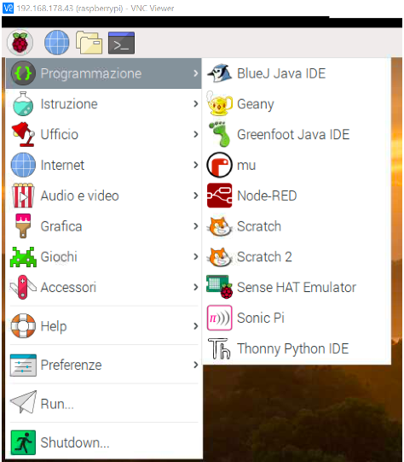Image resolution: width=404 pixels, height=462 pixels.
Task: Open the mu Python editor
Action: click(297, 165)
